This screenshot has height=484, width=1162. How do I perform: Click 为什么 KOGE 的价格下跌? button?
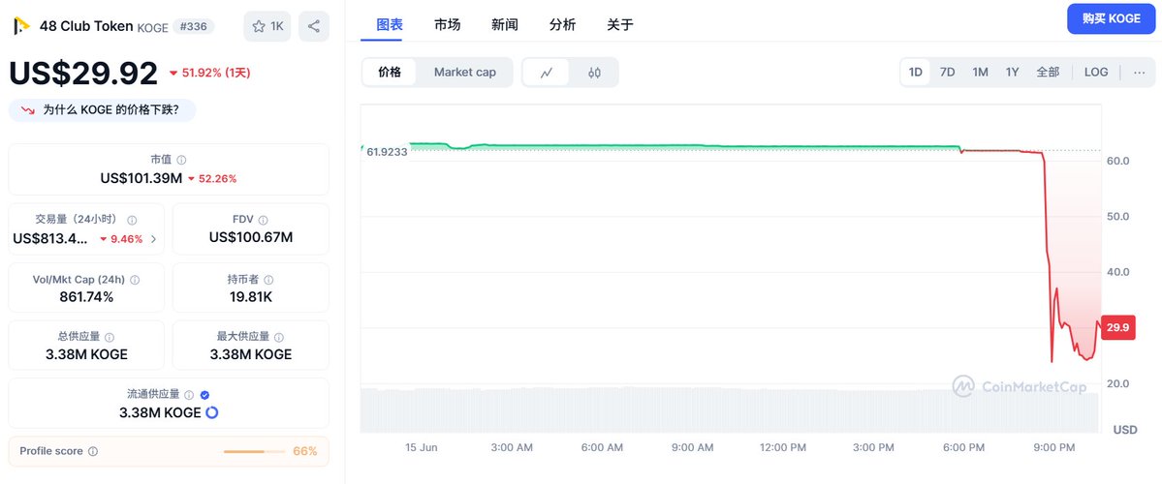(103, 110)
